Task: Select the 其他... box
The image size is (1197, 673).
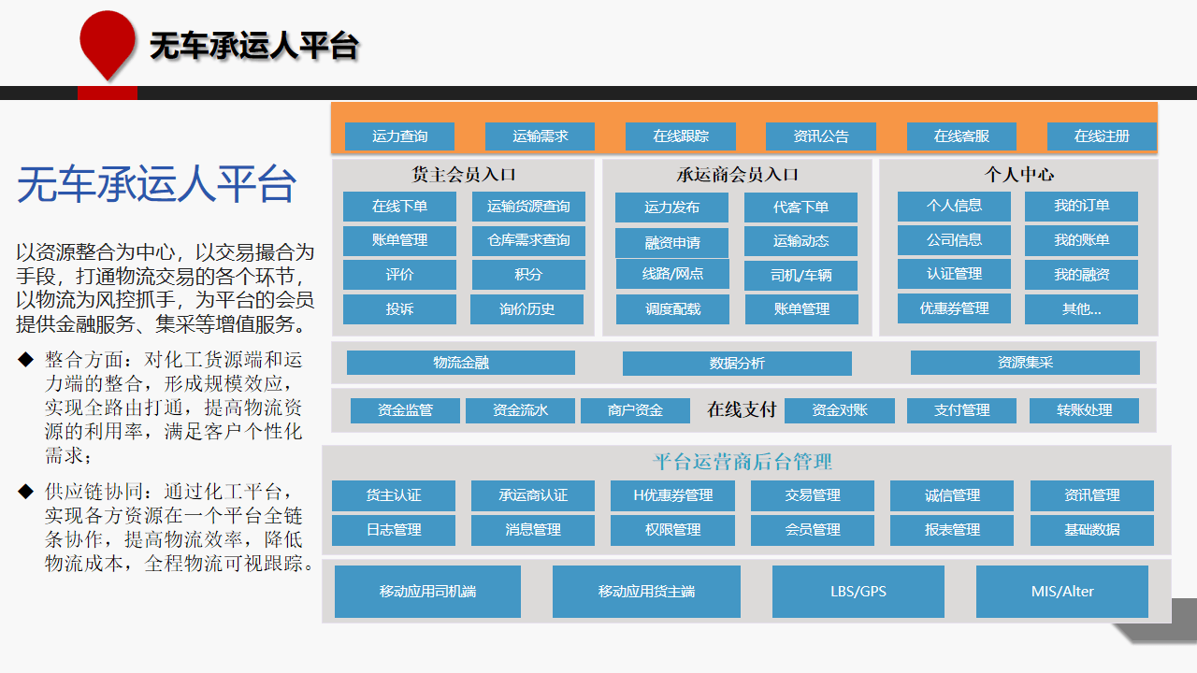Action: point(1081,309)
